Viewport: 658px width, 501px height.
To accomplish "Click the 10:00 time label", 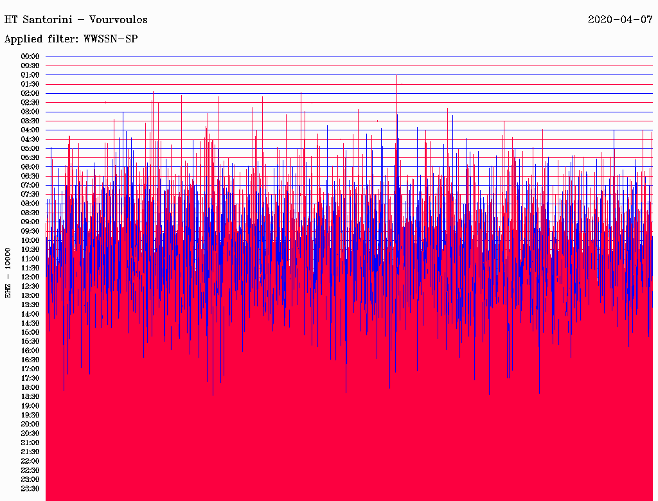I will (x=30, y=240).
